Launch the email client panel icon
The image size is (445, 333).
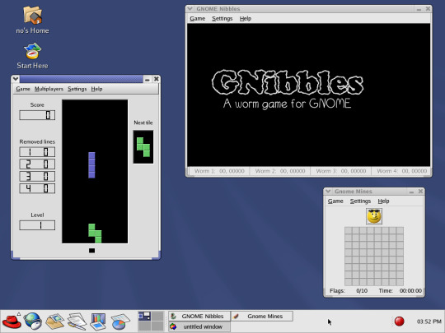(x=54, y=321)
